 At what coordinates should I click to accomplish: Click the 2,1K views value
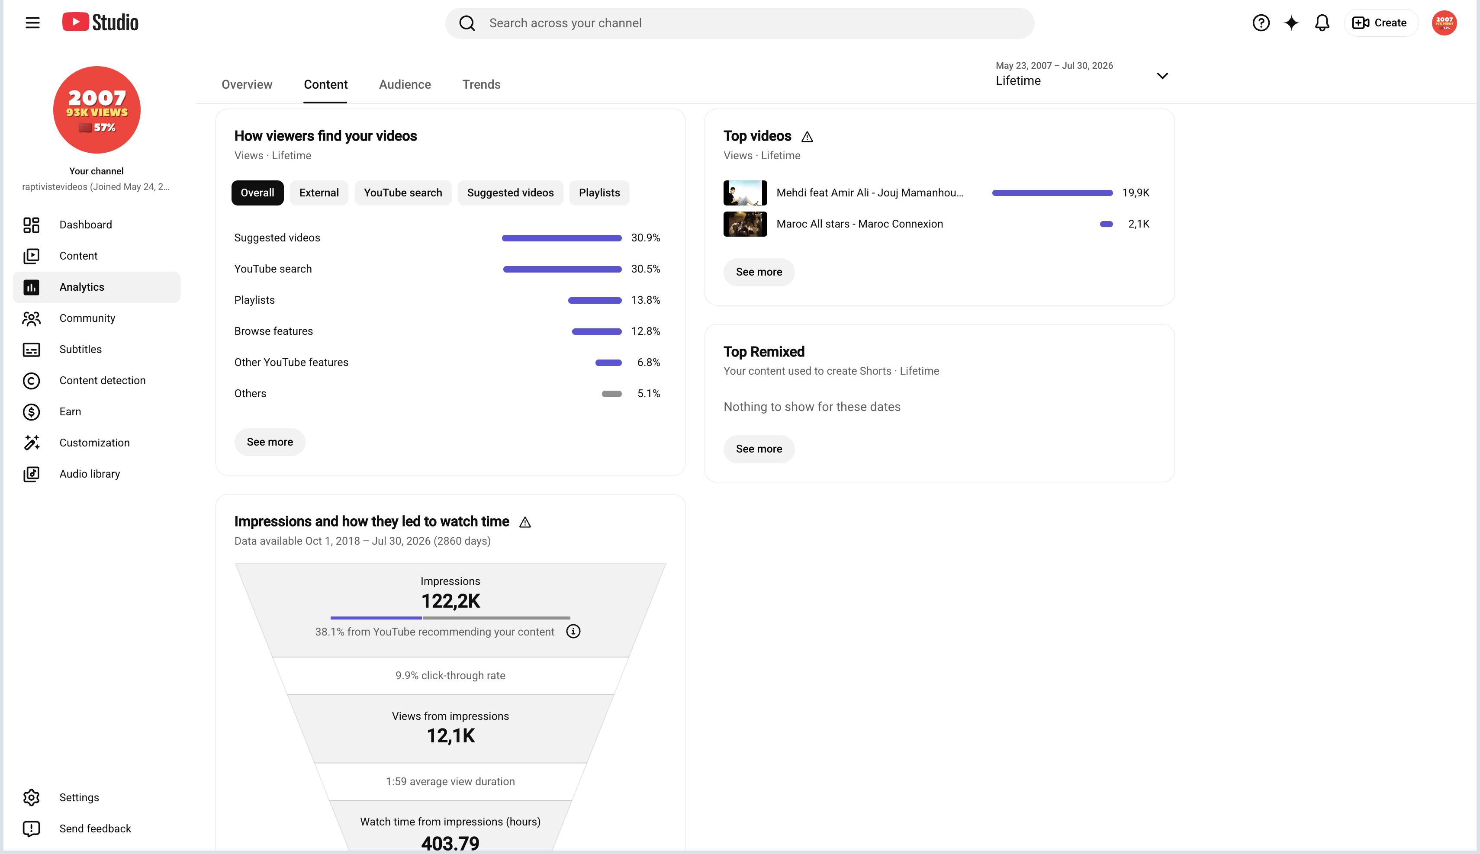(1139, 224)
